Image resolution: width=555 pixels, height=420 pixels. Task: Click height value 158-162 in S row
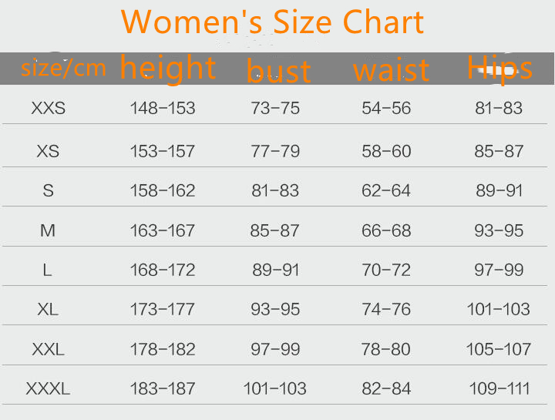(163, 190)
